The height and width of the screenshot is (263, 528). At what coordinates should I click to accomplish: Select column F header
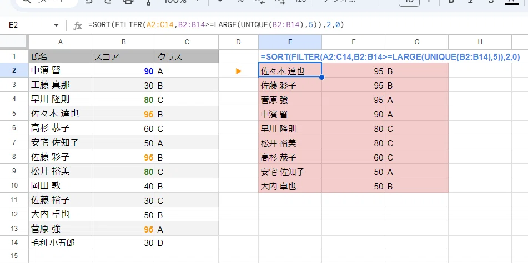(353, 42)
